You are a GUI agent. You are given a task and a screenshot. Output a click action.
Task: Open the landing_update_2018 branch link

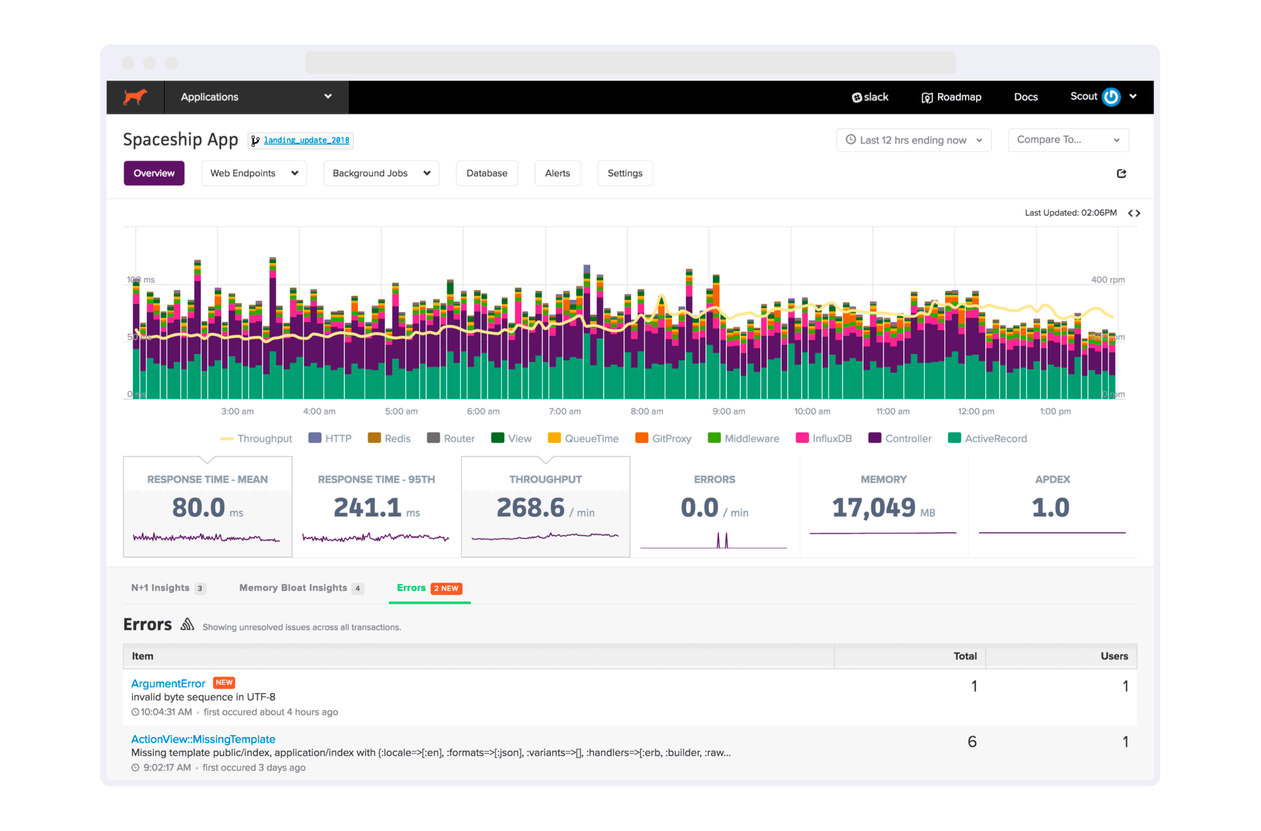[306, 140]
